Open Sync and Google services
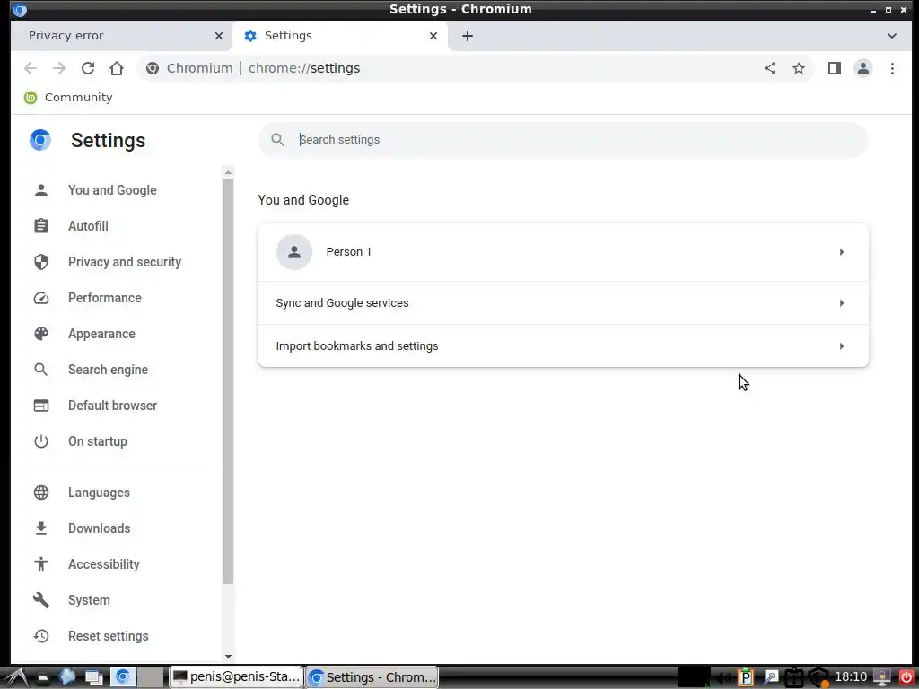The image size is (919, 689). [564, 303]
